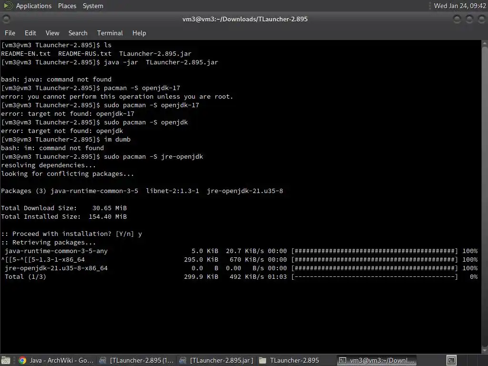Minimize the terminal window
488x366 pixels.
tap(457, 19)
